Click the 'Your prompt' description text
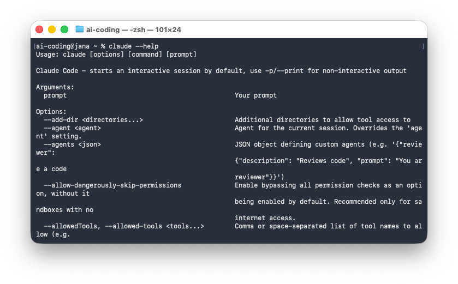This screenshot has height=284, width=458. coord(255,95)
